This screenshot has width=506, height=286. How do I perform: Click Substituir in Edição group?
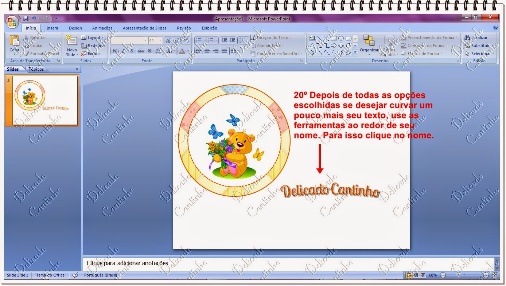479,46
